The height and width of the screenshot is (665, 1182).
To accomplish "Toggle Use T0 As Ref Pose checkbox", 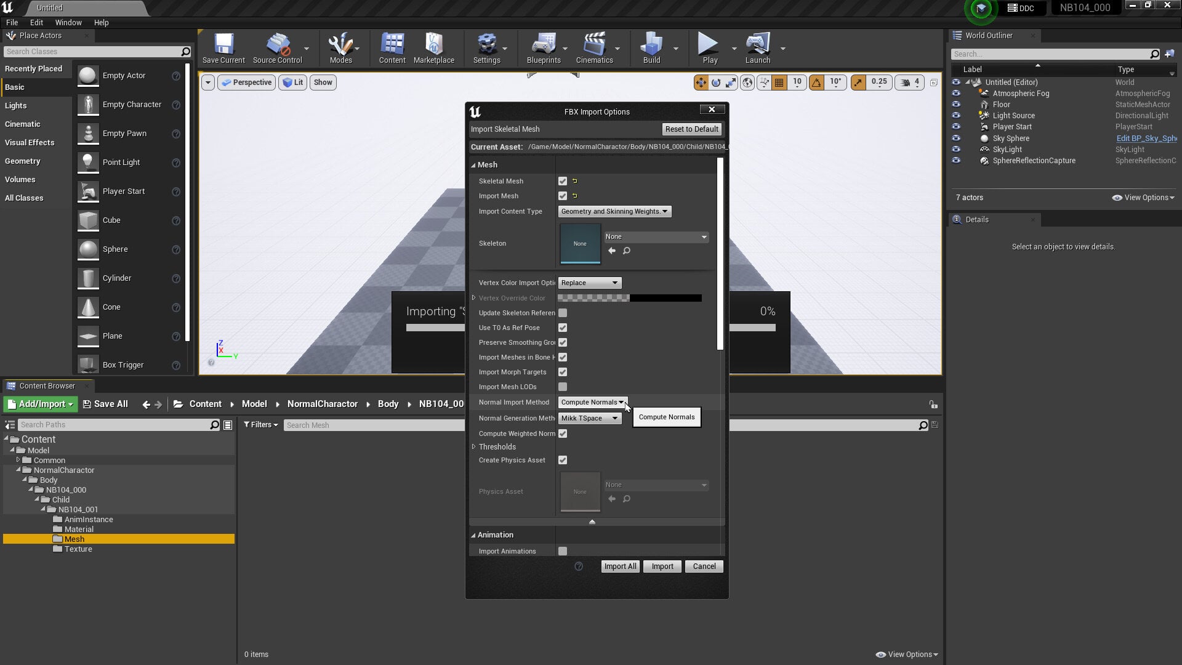I will pos(563,328).
